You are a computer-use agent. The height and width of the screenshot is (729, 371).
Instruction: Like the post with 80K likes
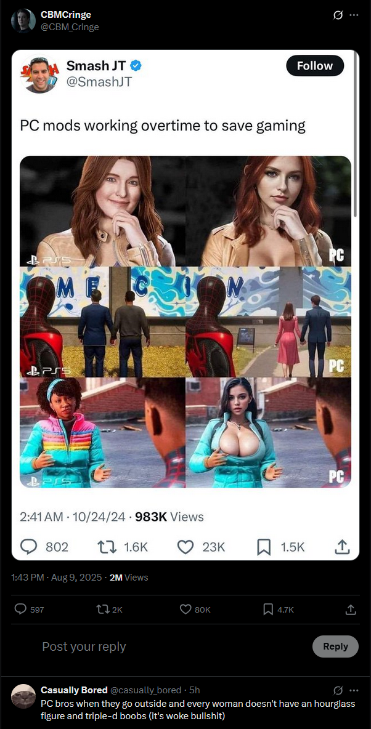185,609
